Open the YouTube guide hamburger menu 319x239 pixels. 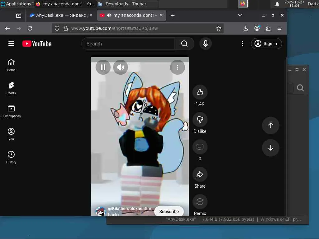[x=11, y=44]
